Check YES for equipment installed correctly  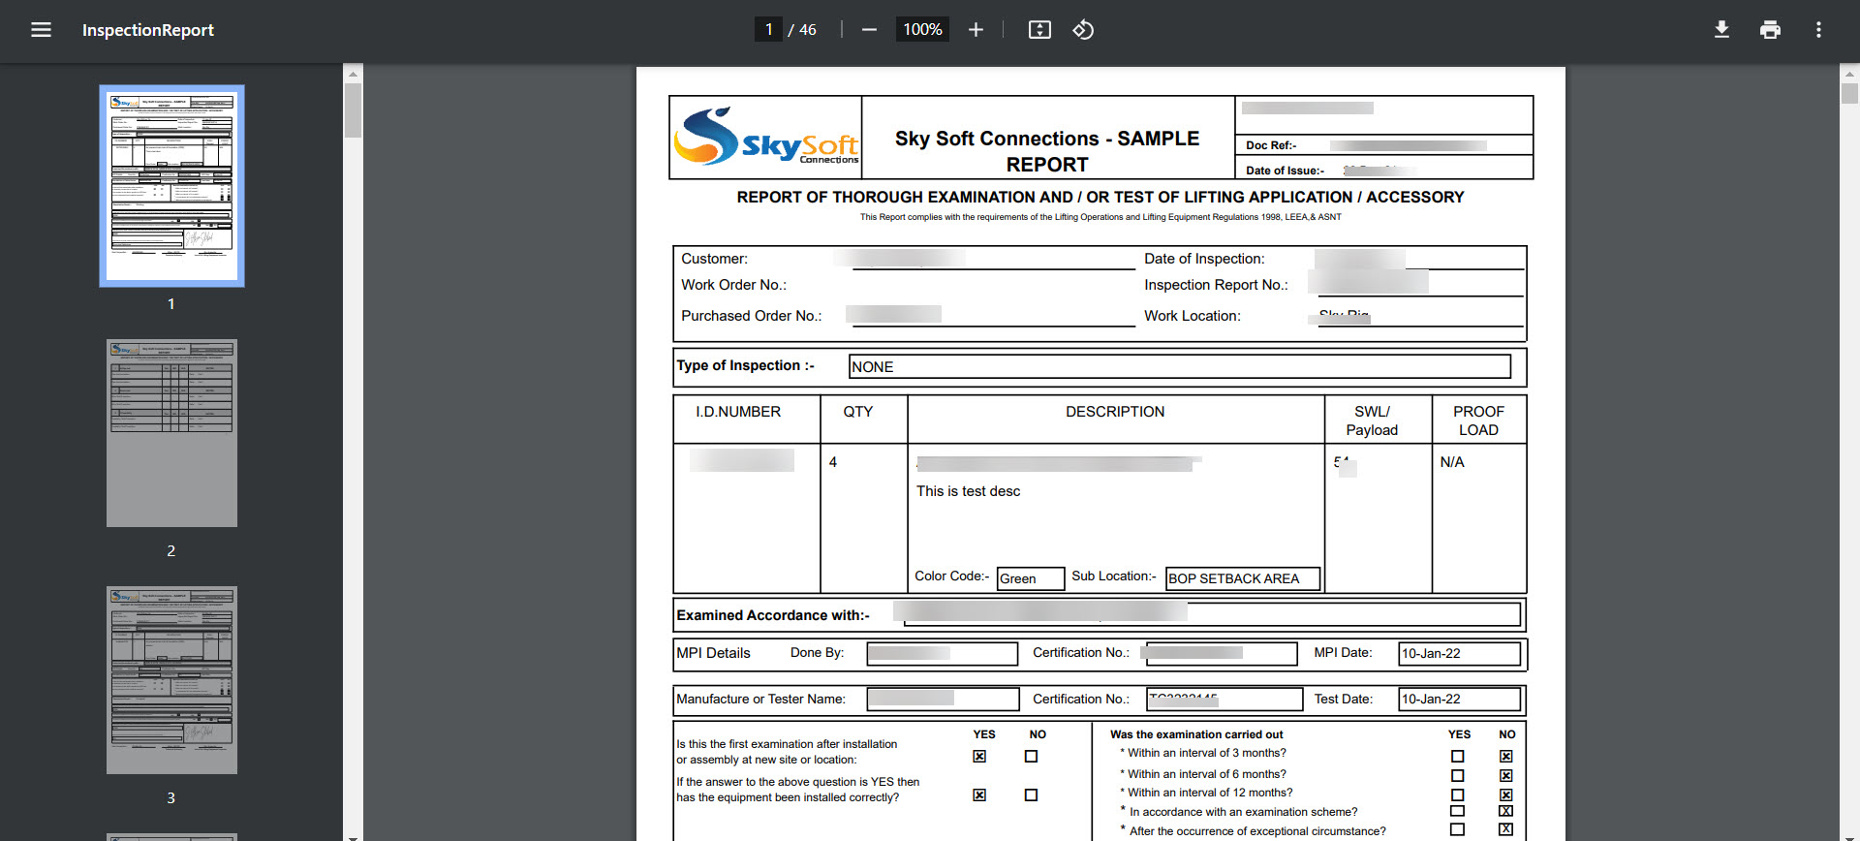click(x=979, y=795)
